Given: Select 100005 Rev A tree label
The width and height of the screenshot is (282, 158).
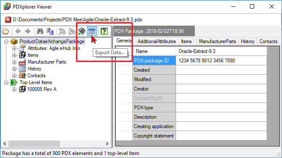Looking at the screenshot, I should (41, 89).
